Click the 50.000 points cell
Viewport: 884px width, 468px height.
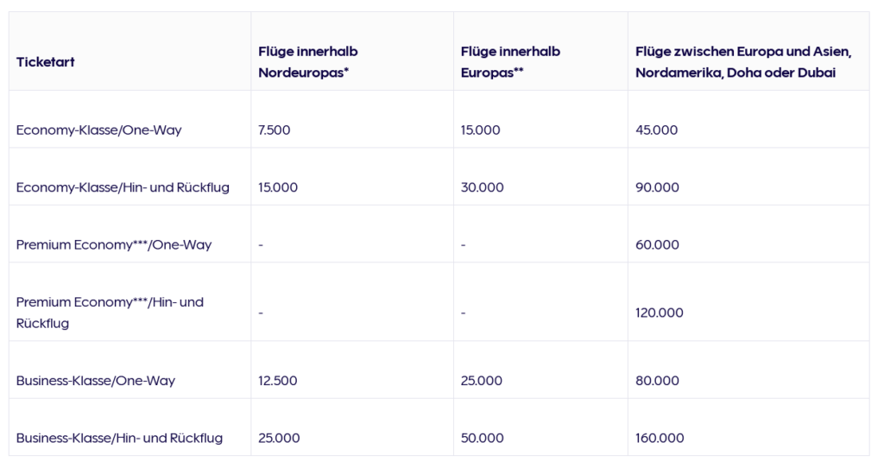(x=483, y=439)
